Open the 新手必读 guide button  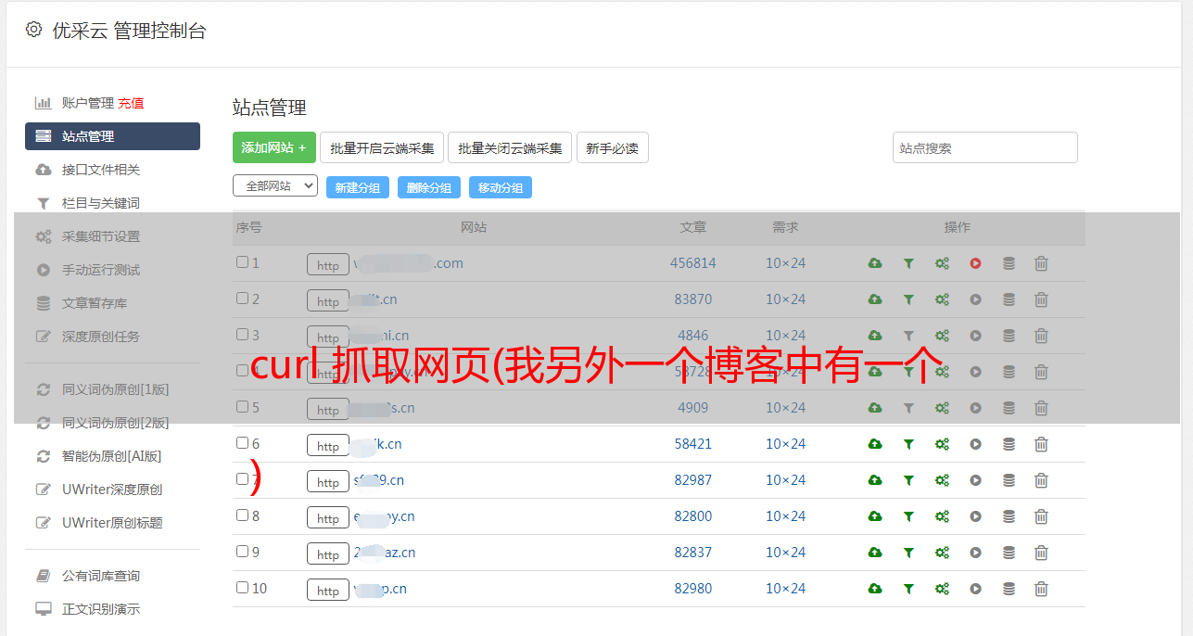click(612, 147)
